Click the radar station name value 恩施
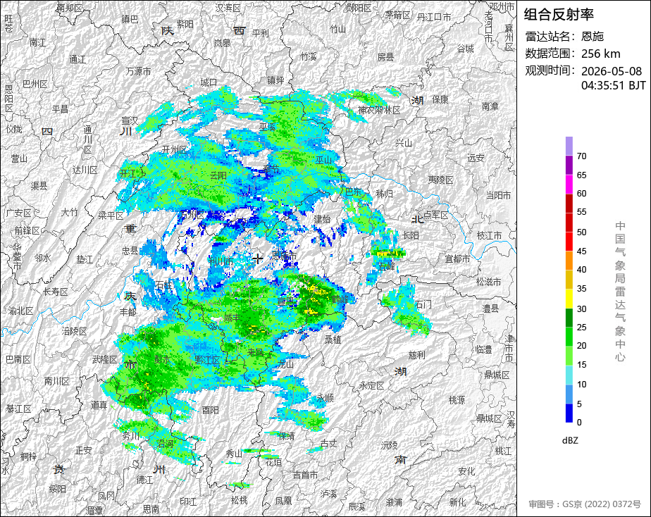Viewport: 651px width, 517px height. [593, 37]
